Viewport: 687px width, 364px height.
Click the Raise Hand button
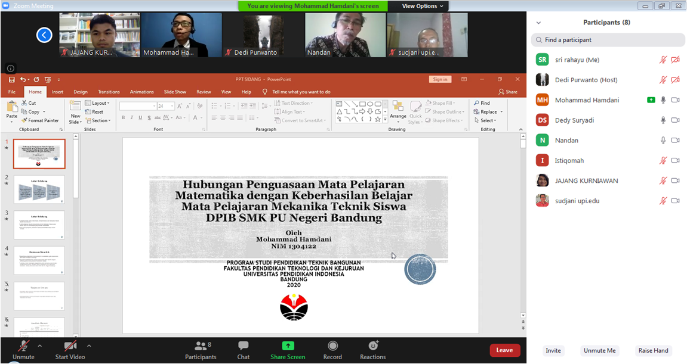pos(653,350)
